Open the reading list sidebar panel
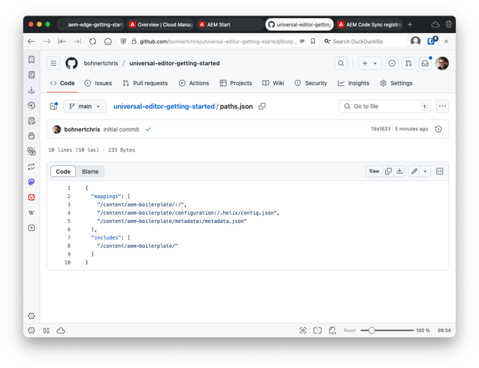Image resolution: width=479 pixels, height=368 pixels. 31,75
